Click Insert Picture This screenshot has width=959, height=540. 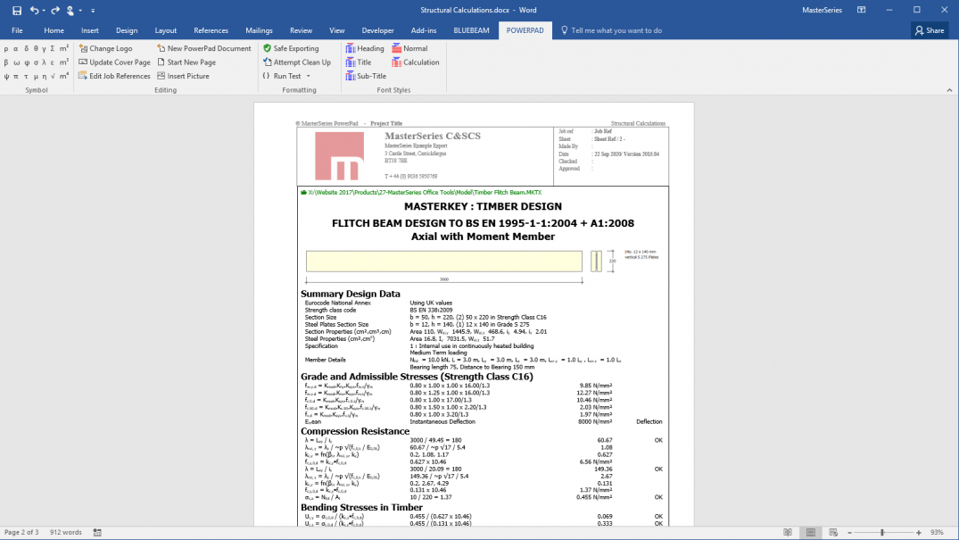pyautogui.click(x=183, y=77)
